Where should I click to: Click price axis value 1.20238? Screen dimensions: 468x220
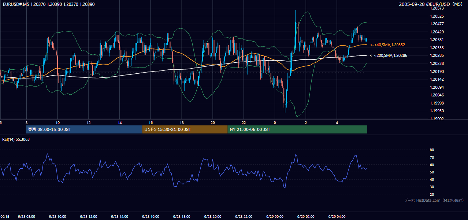(x=437, y=63)
